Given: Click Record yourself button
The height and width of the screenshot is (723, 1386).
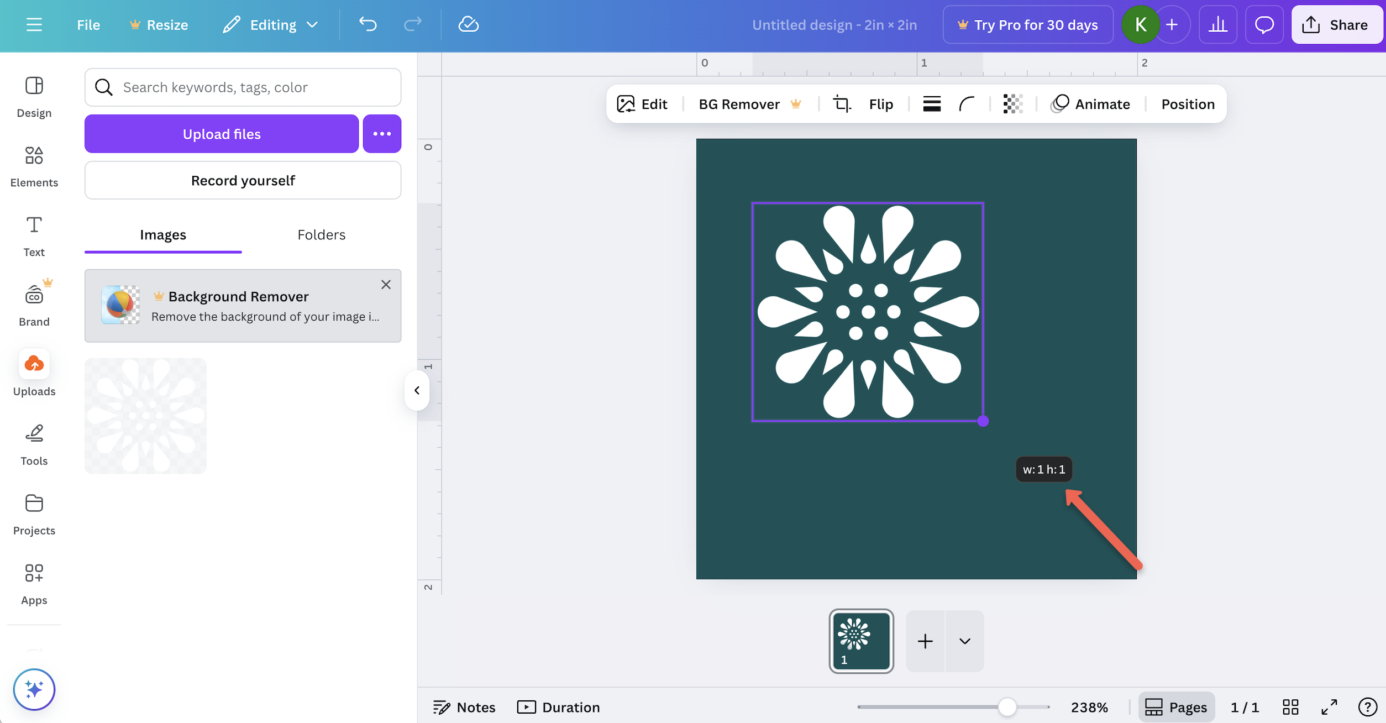Looking at the screenshot, I should (x=243, y=180).
